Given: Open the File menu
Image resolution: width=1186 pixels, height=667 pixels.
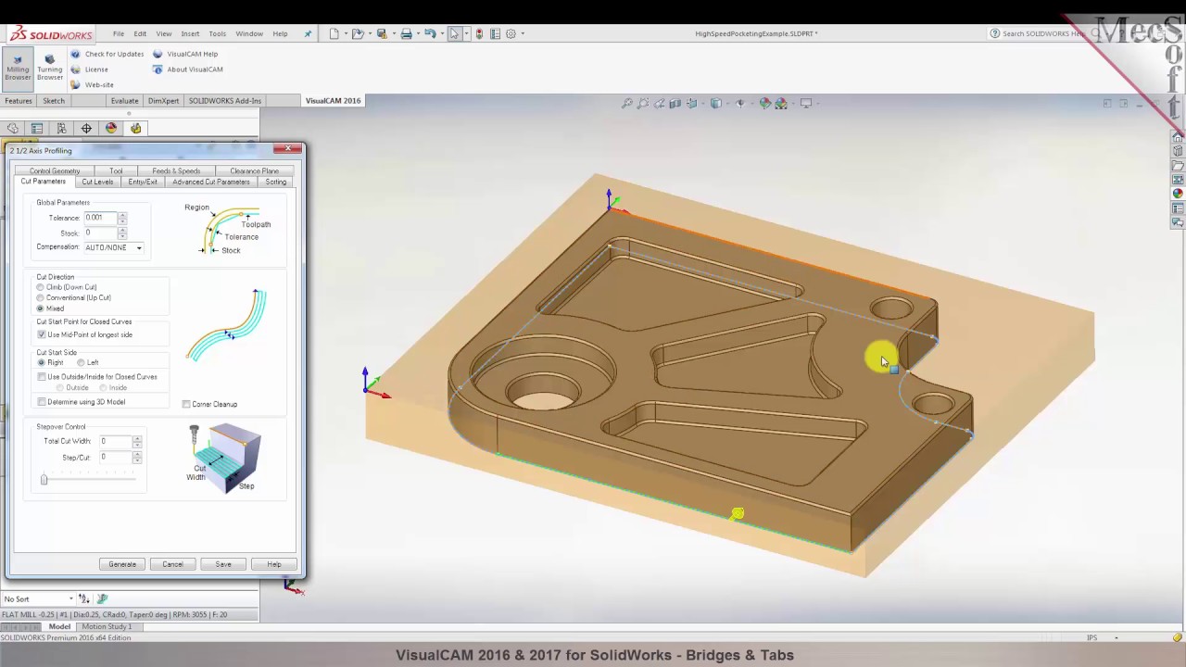Looking at the screenshot, I should coord(119,33).
